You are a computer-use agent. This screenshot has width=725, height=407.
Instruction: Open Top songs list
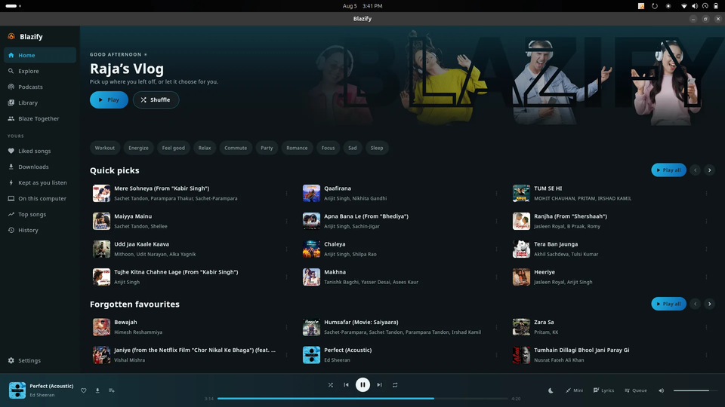pos(40,214)
